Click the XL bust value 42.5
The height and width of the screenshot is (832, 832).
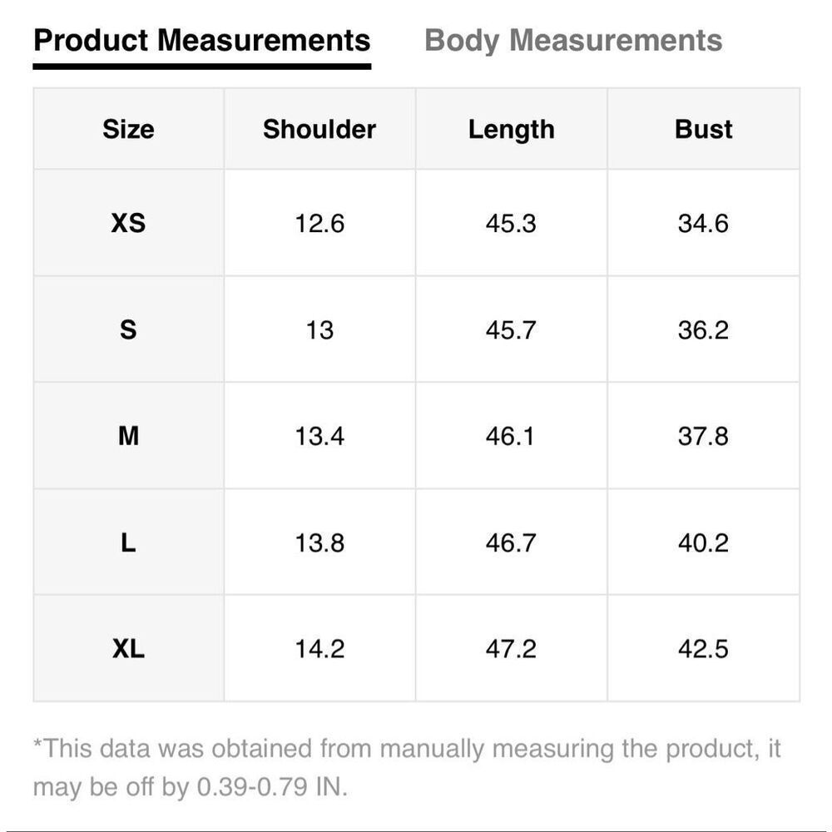[703, 648]
